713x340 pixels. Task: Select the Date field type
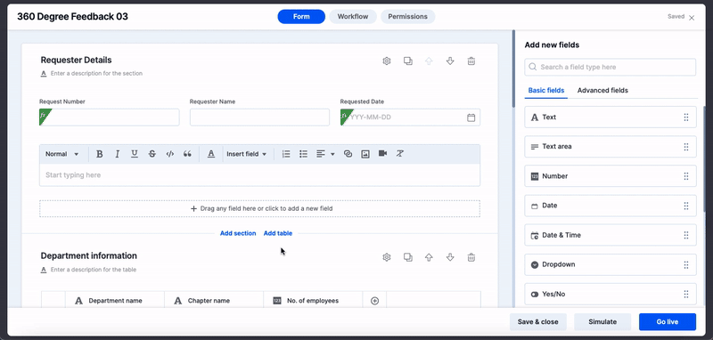click(611, 206)
